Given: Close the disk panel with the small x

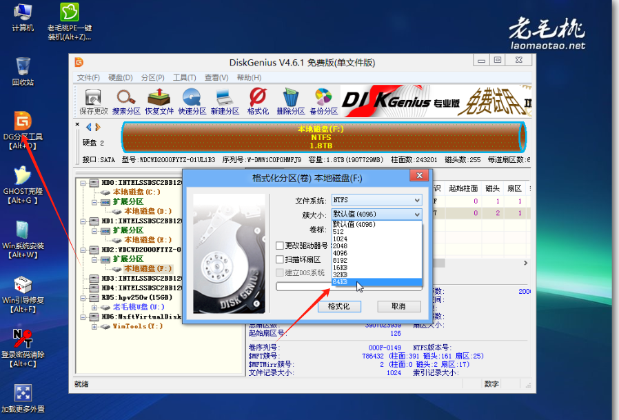Looking at the screenshot, I should click(77, 124).
